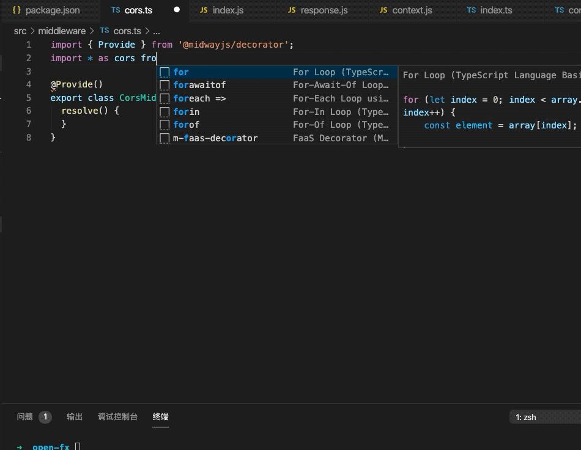This screenshot has width=581, height=450.
Task: Click '@midwayjs/decorator' import string
Action: (233, 45)
